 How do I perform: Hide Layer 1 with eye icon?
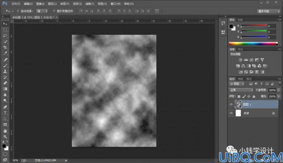pos(231,104)
